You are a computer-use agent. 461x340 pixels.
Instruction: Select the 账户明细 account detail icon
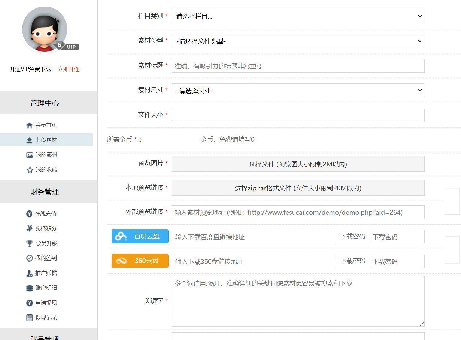coord(29,288)
